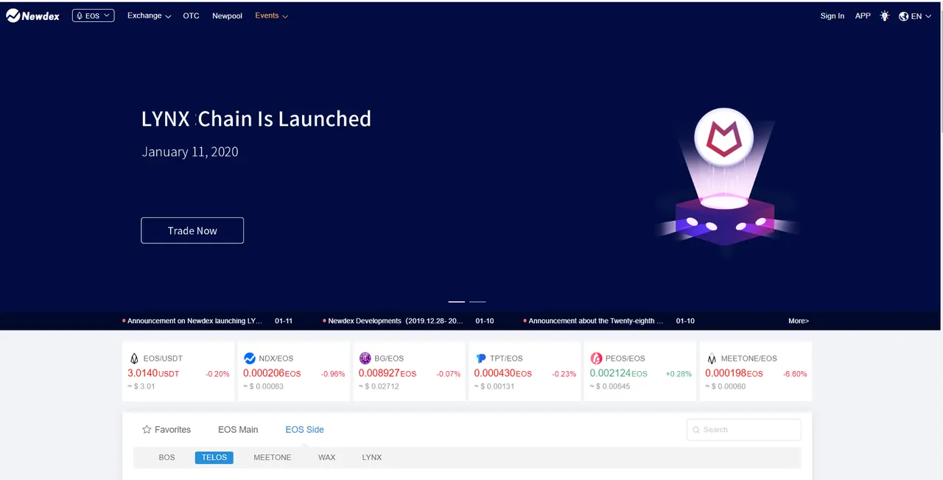Switch to the EOS Side tab
This screenshot has height=480, width=943.
(x=304, y=429)
